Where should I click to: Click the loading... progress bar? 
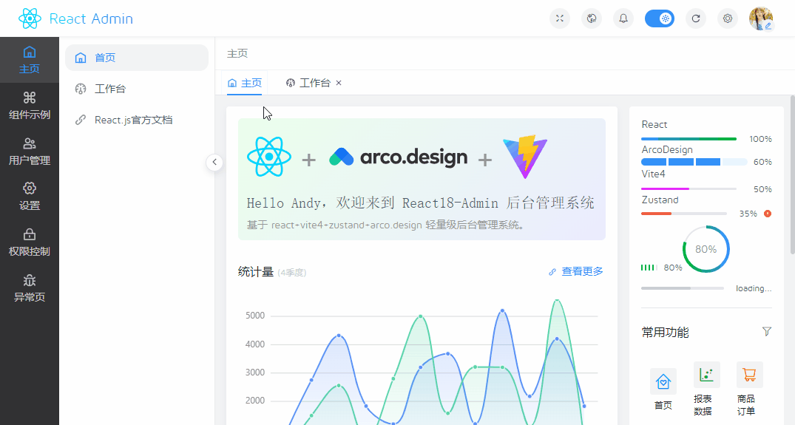point(683,288)
